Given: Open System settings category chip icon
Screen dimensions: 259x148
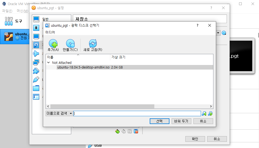Looking at the screenshot, I should coord(36,28).
